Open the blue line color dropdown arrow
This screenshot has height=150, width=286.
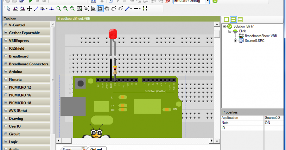131,9
